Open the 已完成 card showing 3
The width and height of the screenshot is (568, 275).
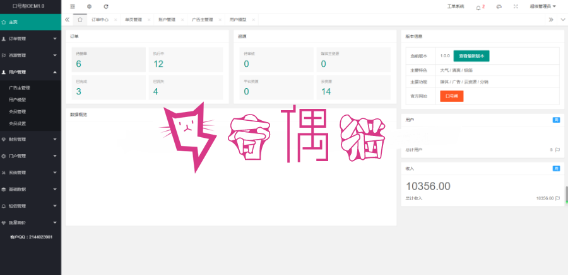point(109,87)
